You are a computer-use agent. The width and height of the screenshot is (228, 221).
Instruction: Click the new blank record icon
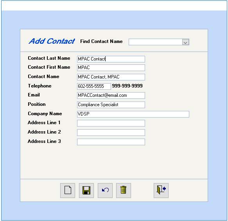pos(68,191)
